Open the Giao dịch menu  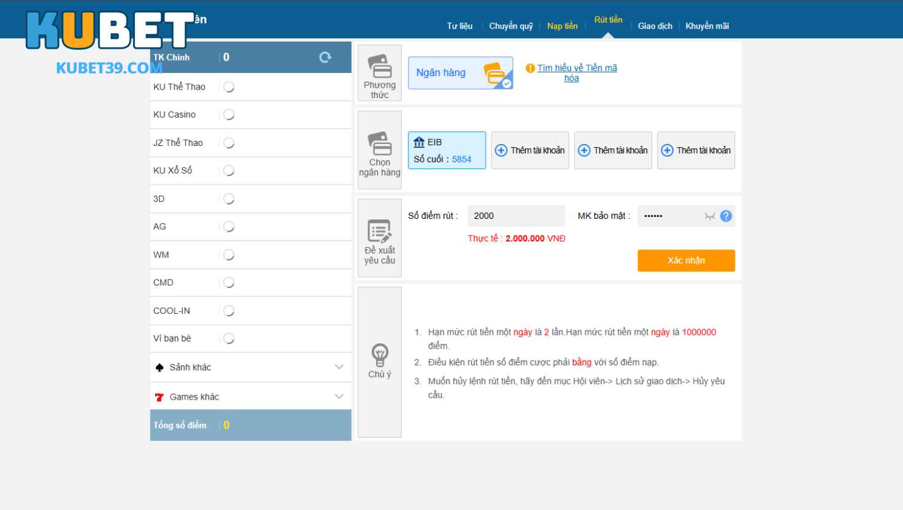[x=655, y=26]
